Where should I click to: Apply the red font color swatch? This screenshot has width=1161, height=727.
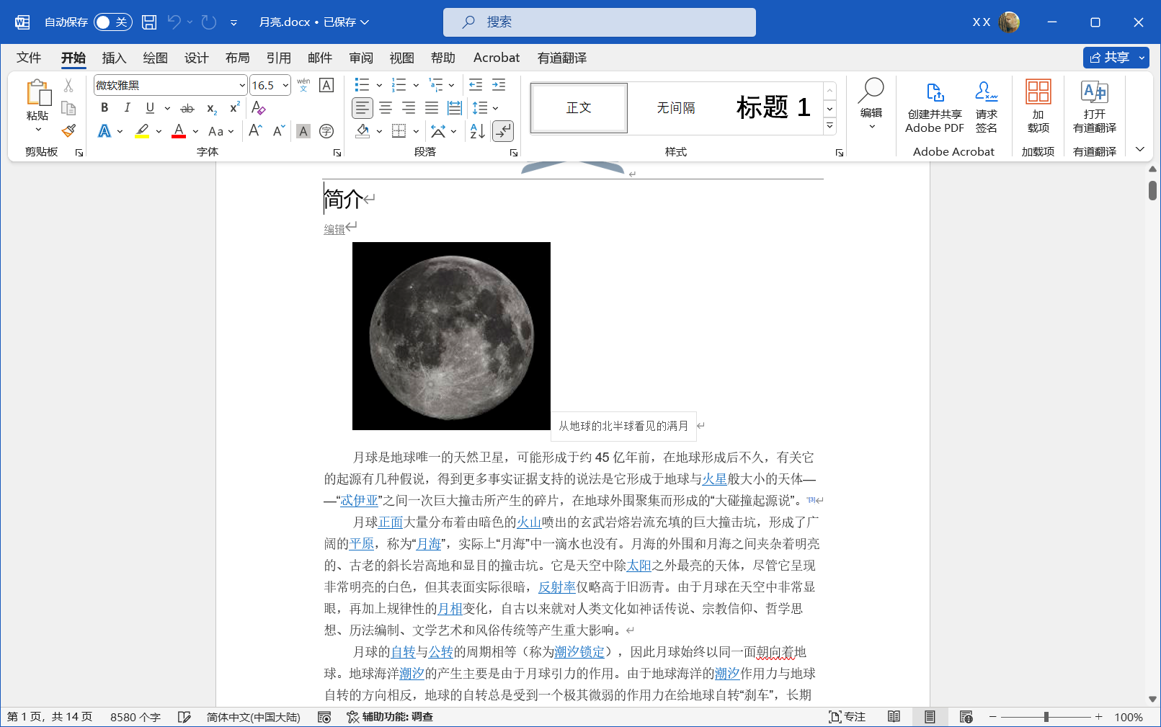click(x=178, y=130)
